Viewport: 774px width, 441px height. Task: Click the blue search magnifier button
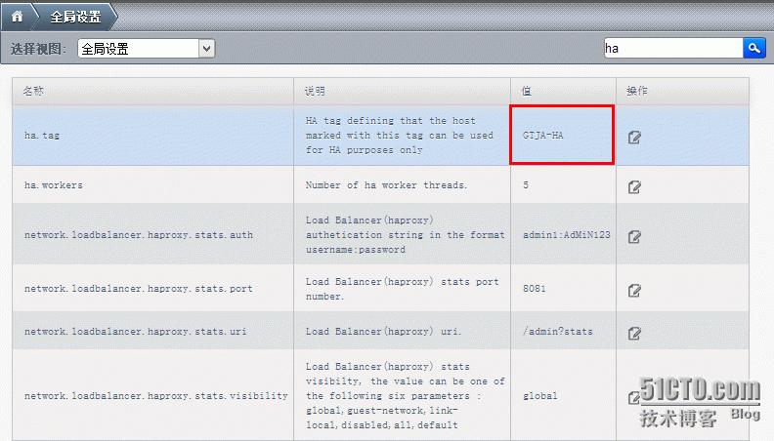pyautogui.click(x=754, y=48)
